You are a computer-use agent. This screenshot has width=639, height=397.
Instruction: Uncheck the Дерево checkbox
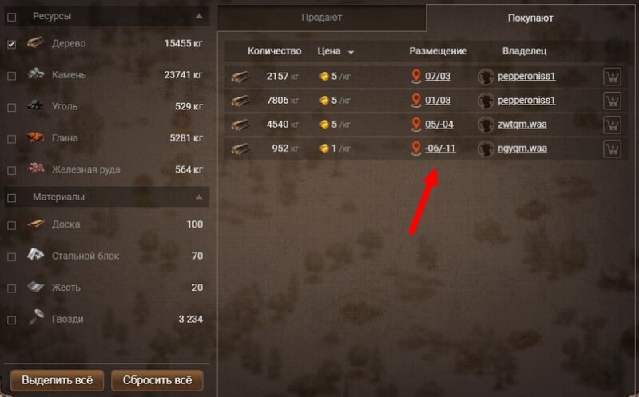[12, 44]
